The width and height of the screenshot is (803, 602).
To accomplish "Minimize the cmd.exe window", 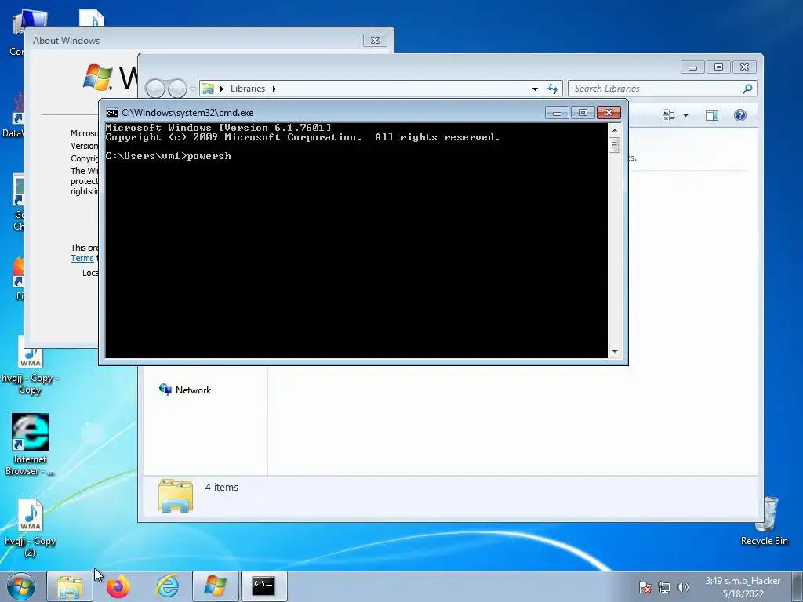I will coord(557,113).
